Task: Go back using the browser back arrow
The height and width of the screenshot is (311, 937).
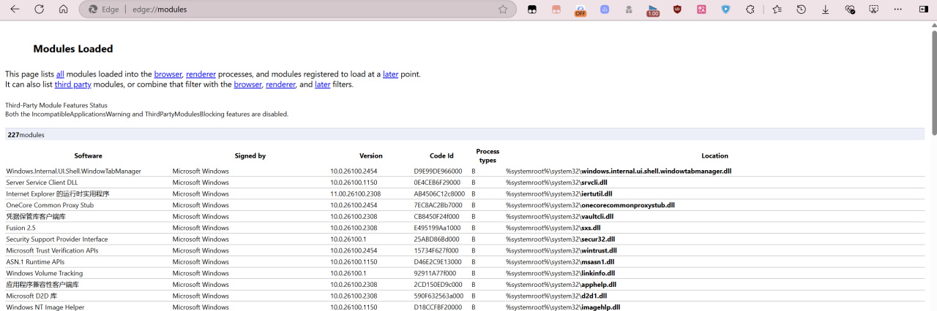Action: pos(15,9)
